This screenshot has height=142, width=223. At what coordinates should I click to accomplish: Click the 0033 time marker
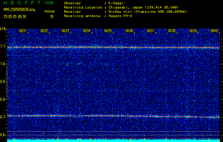point(65,31)
